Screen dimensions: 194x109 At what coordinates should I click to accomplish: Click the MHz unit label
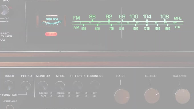(x=178, y=18)
